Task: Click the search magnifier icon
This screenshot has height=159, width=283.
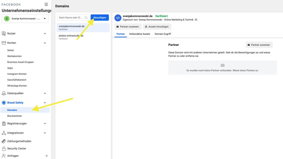Action: coord(86,17)
